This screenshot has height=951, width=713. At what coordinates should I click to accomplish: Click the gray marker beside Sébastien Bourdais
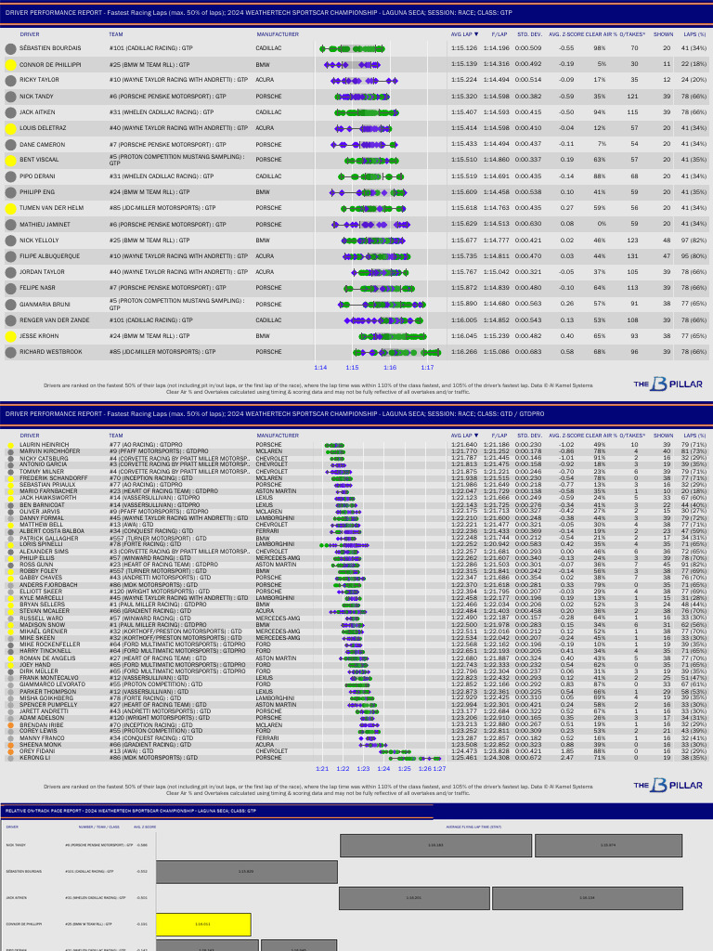[x=10, y=49]
